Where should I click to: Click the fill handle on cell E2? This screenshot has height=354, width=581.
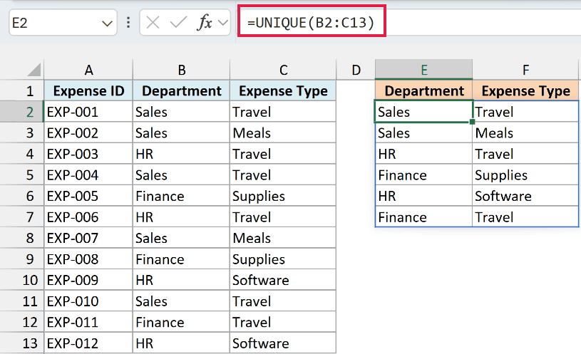coord(472,122)
